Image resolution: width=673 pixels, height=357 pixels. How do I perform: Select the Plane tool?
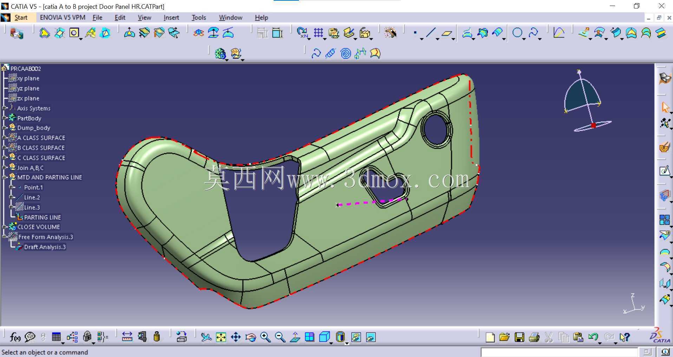tap(446, 33)
